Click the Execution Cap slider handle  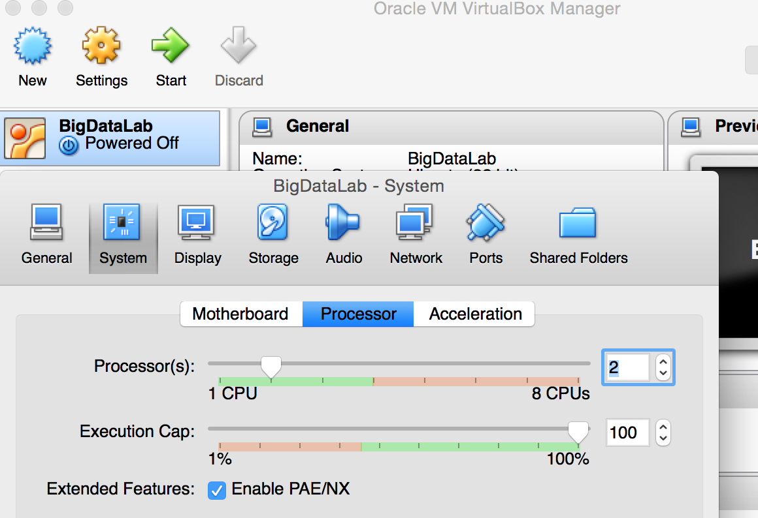(x=578, y=431)
